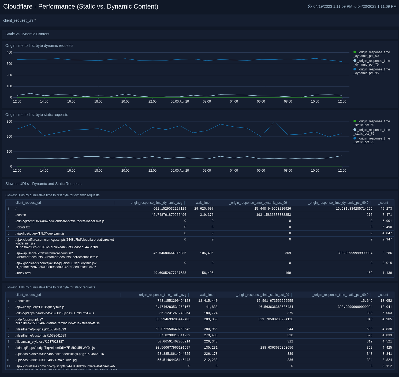This screenshot has height=377, width=399.
Task: Click the dashboard title Cloudflare - Performance
Action: 81,6
